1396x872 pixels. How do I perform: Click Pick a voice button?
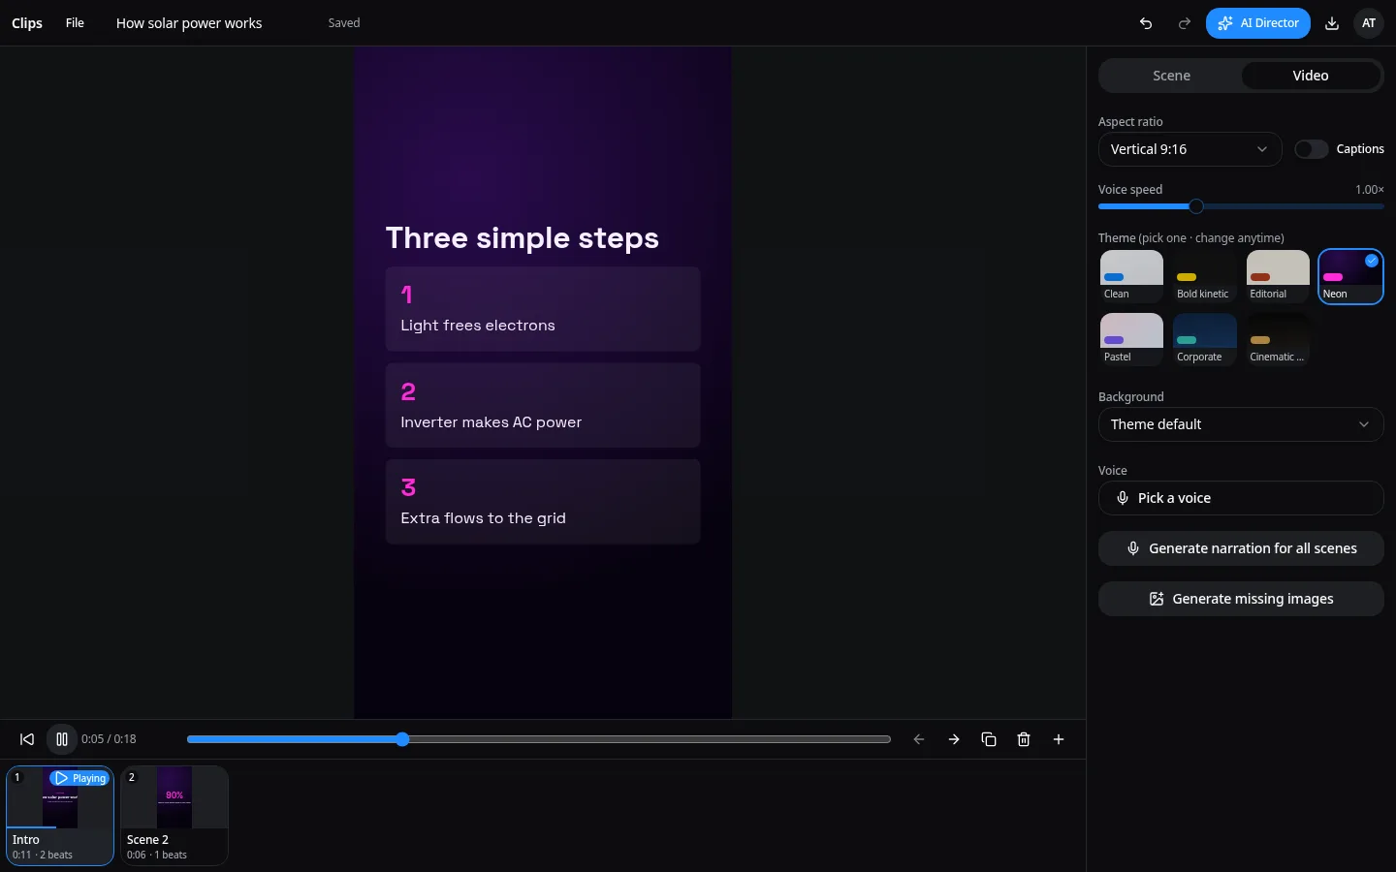[1241, 498]
